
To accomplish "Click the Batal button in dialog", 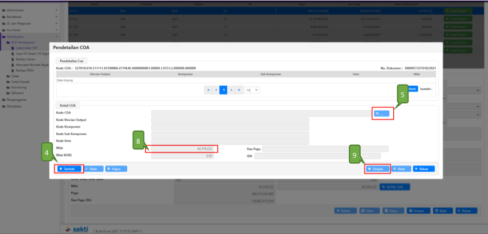I will point(401,169).
